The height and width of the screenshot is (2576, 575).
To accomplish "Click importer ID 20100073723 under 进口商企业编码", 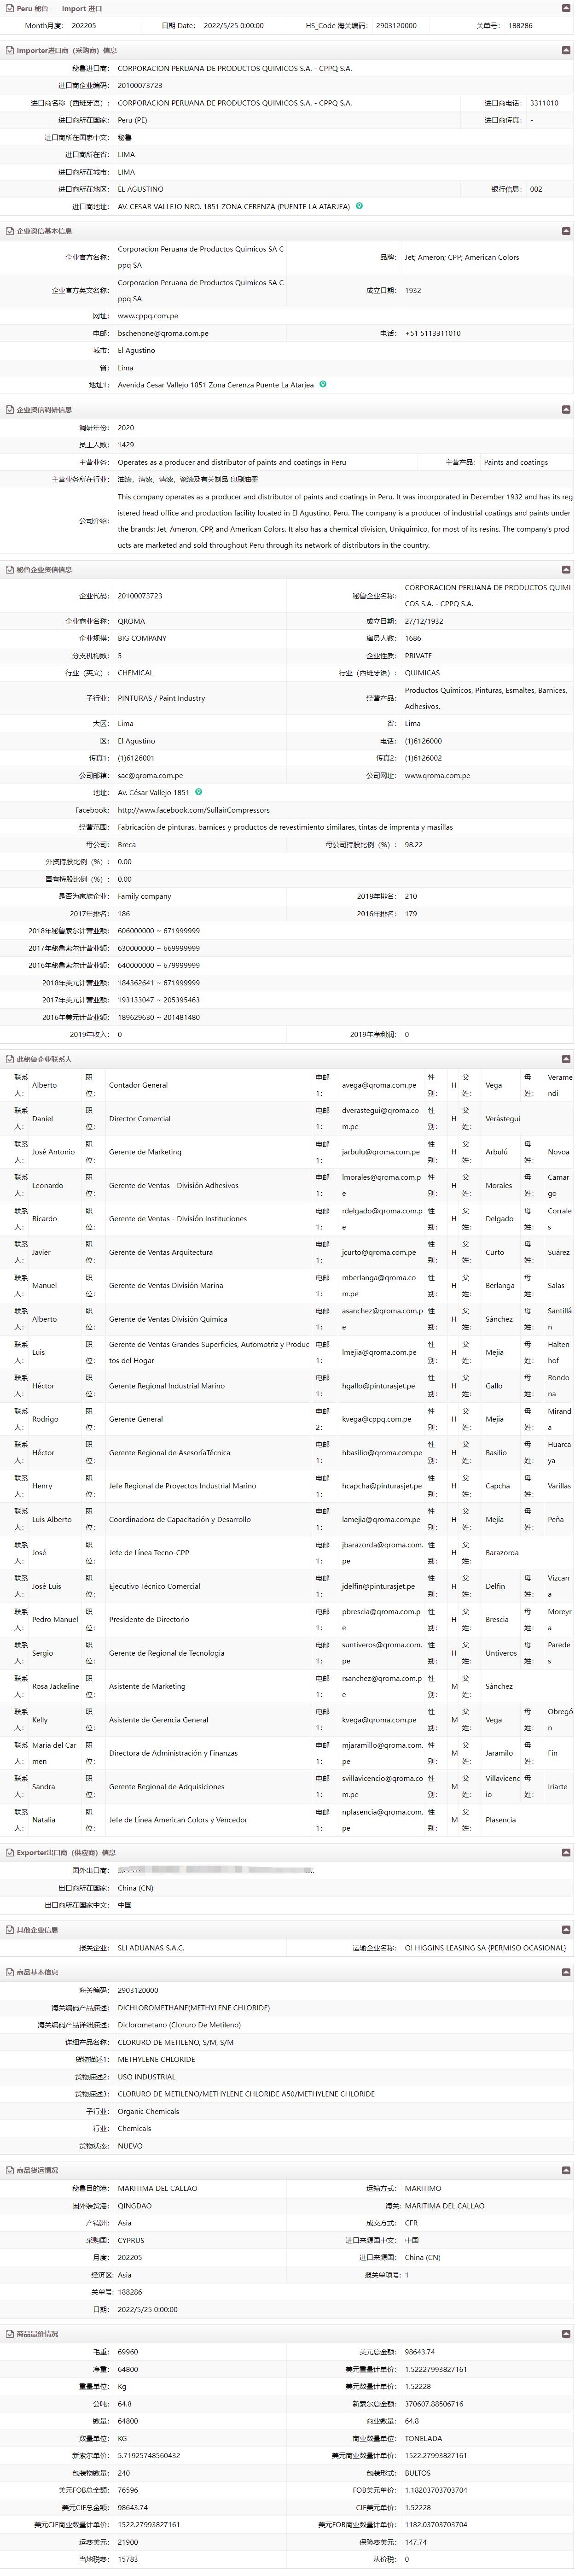I will 140,86.
